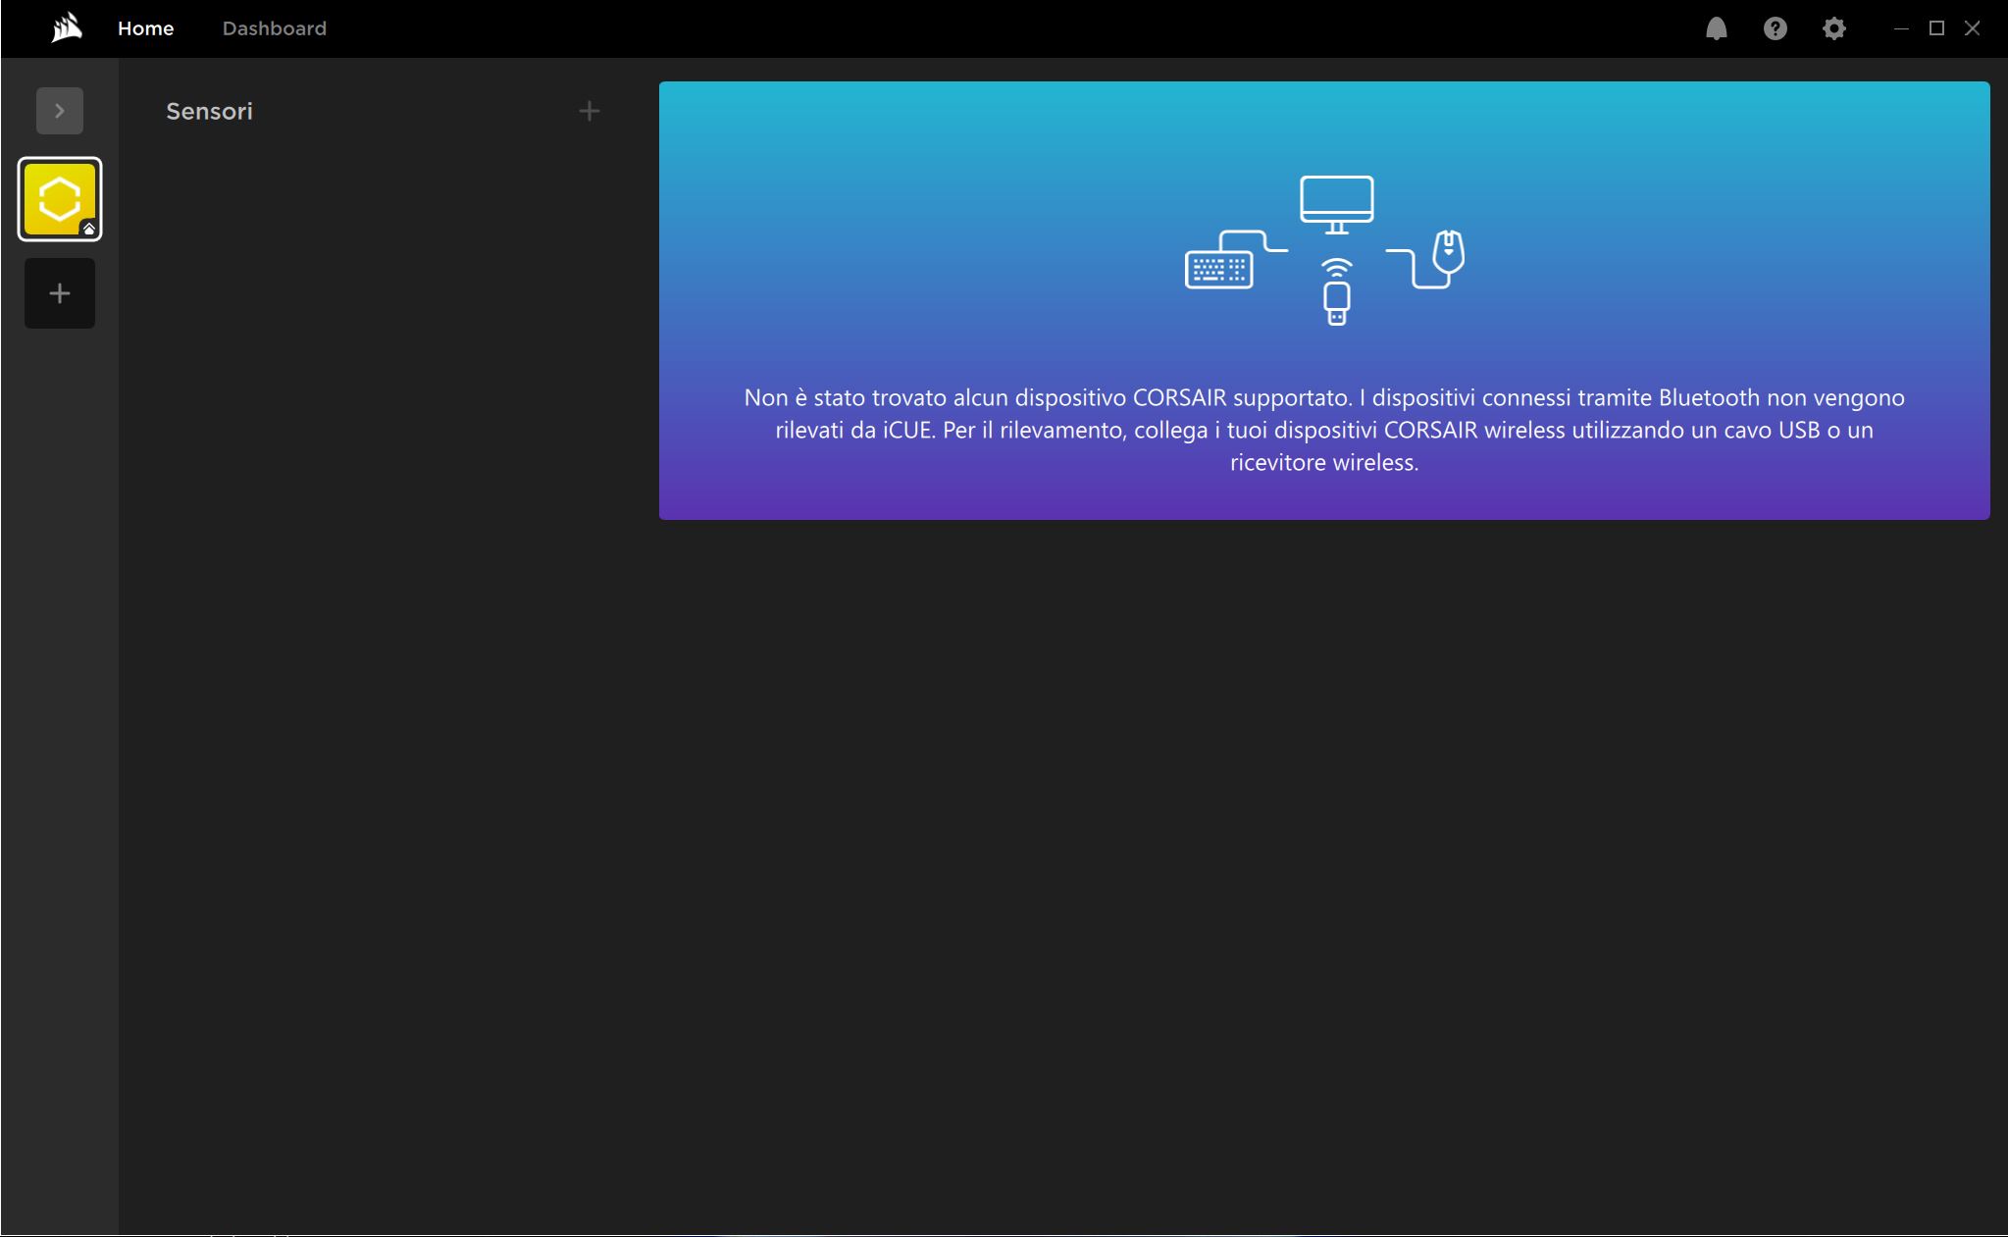
Task: Click the Sensori panel heading
Action: (x=209, y=111)
